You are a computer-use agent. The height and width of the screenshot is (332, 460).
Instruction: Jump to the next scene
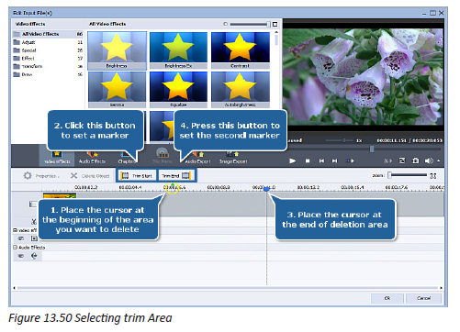[350, 160]
